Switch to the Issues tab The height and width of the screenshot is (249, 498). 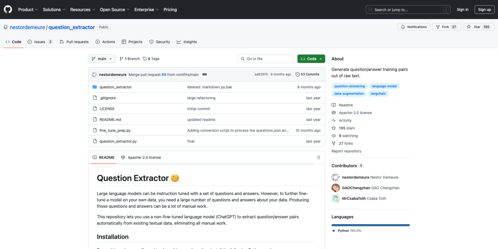point(40,42)
